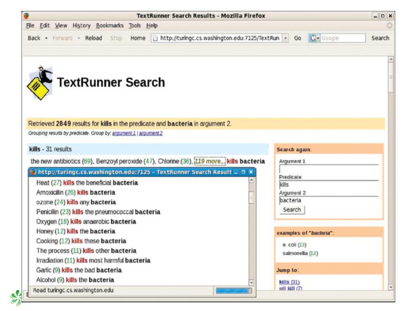Close the TextRunner Search Result popup window

251,172
